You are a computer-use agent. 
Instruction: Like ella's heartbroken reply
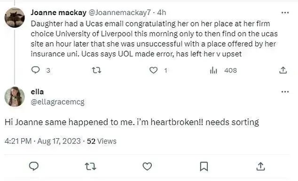pyautogui.click(x=147, y=166)
